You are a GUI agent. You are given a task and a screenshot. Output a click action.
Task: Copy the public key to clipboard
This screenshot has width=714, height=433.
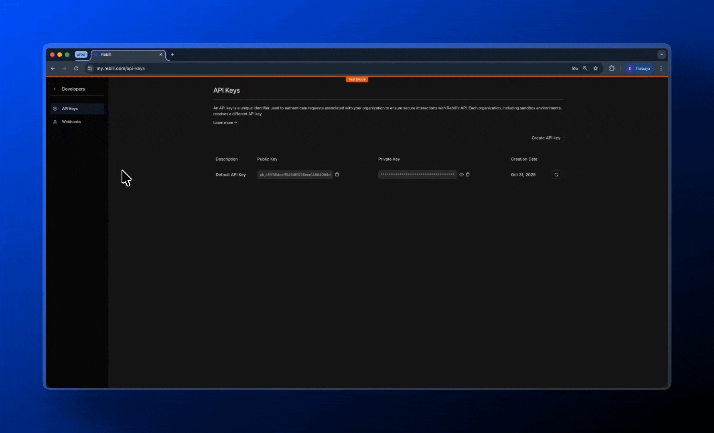[x=337, y=174]
